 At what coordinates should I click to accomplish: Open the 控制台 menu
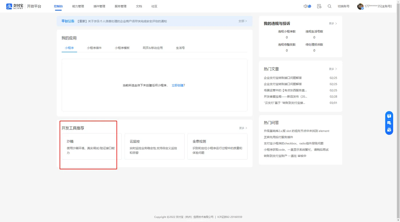58,6
